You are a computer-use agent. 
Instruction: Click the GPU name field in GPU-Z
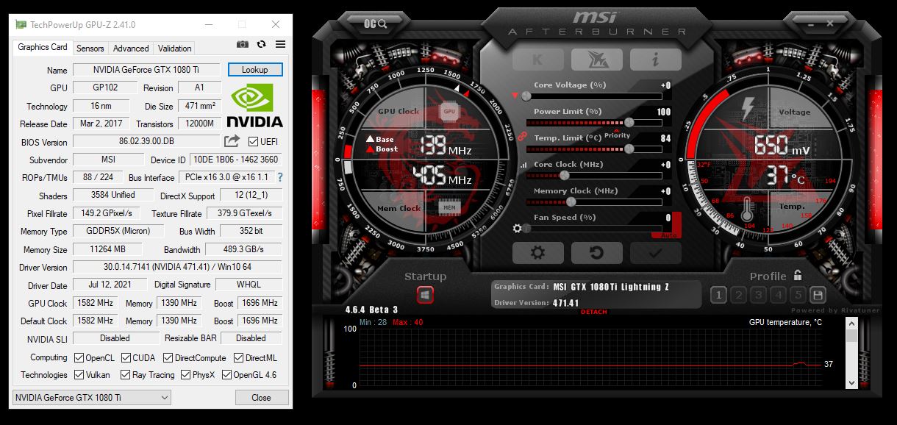click(x=146, y=70)
